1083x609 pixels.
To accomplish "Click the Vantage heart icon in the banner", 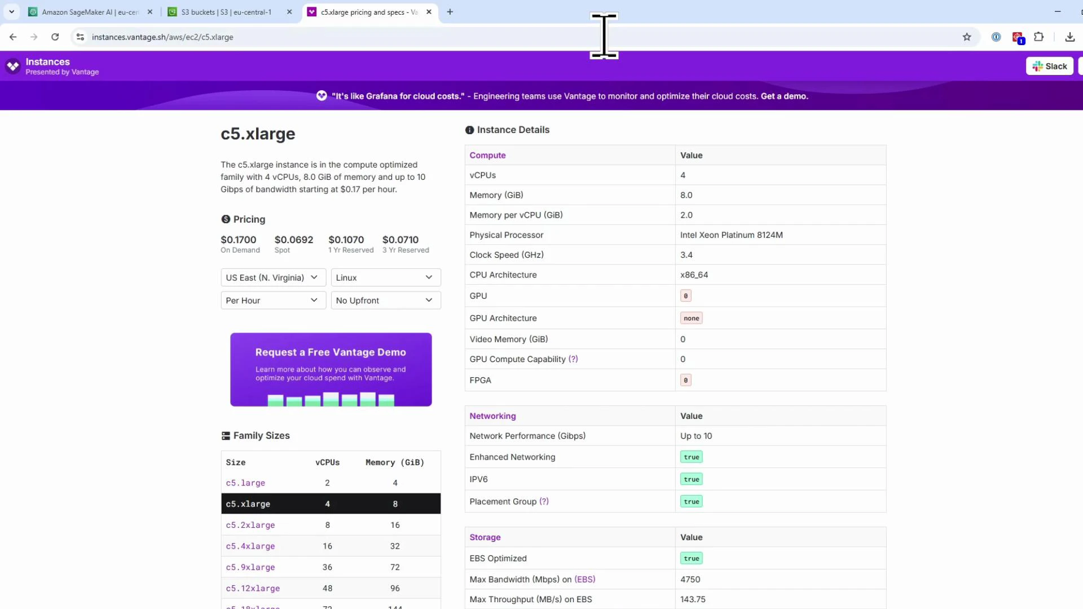I will [x=322, y=96].
